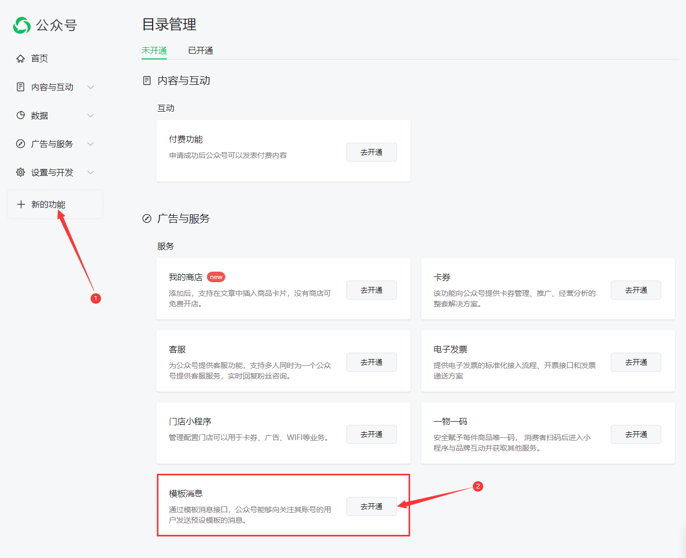Click 去开通 for 付费功能

pyautogui.click(x=372, y=152)
